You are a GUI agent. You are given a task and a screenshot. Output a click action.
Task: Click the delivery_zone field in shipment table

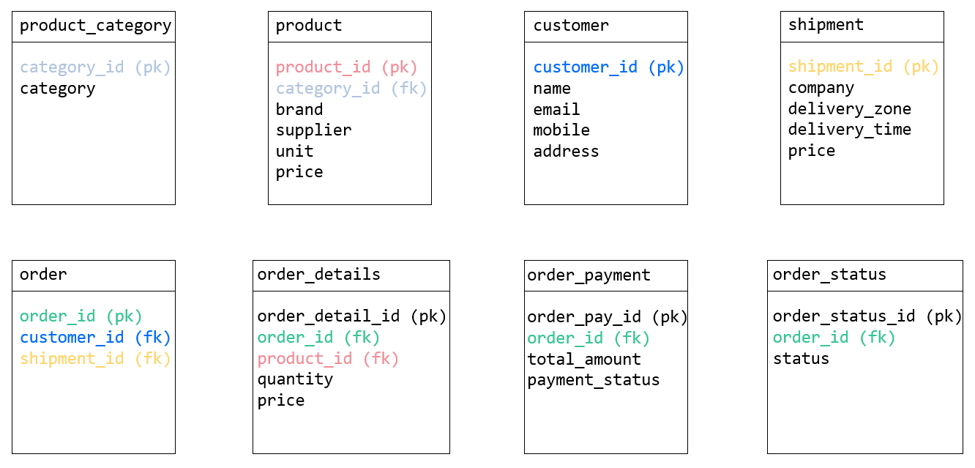tap(850, 109)
